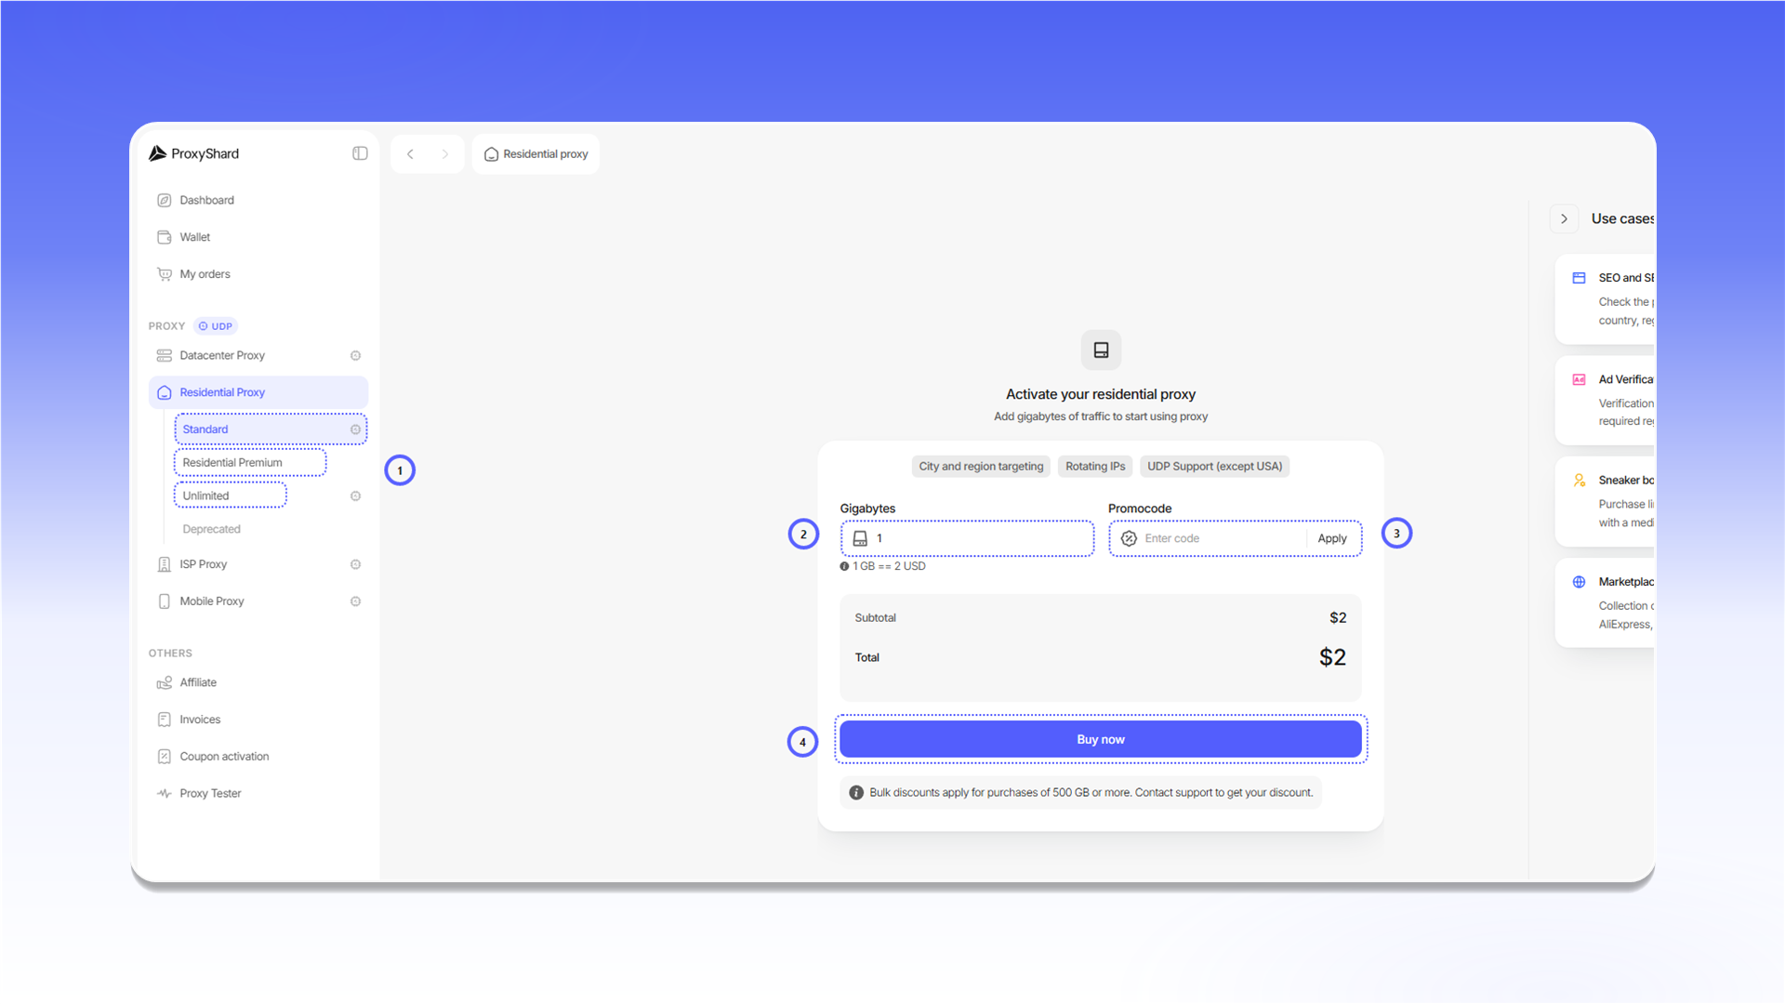
Task: Open the SEO use case card
Action: tap(1606, 299)
